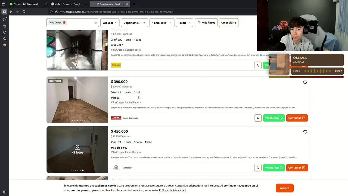The height and width of the screenshot is (196, 348).
Task: Open the history clock icon in sidebar
Action: point(5,32)
